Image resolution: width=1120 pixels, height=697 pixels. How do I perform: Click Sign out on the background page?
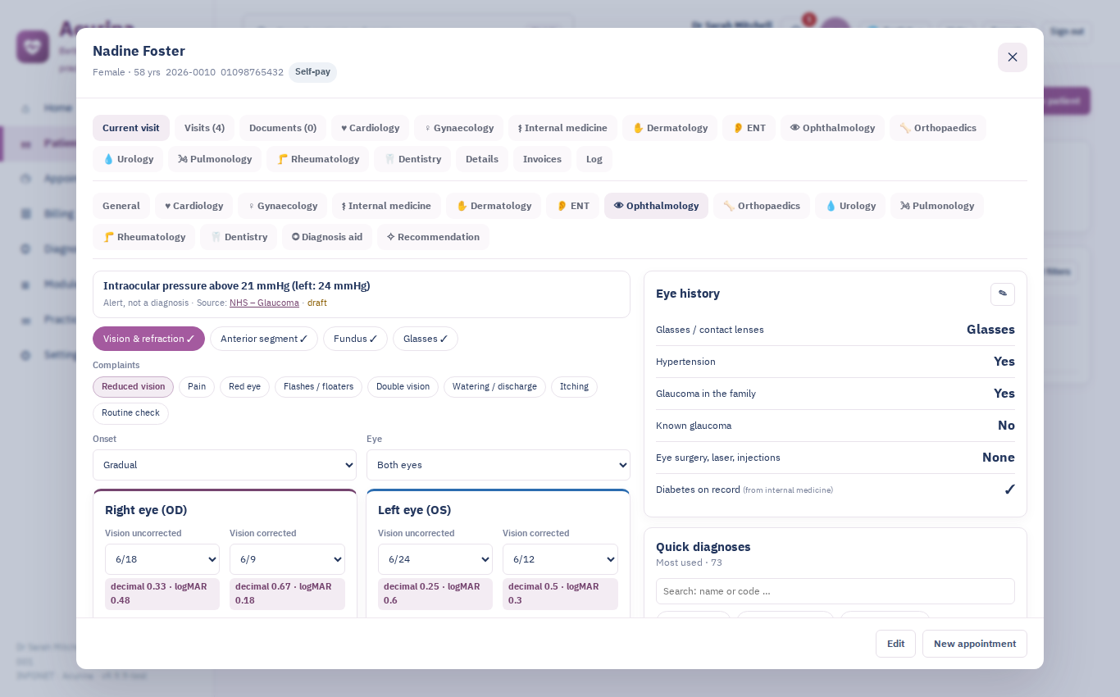point(1067,31)
